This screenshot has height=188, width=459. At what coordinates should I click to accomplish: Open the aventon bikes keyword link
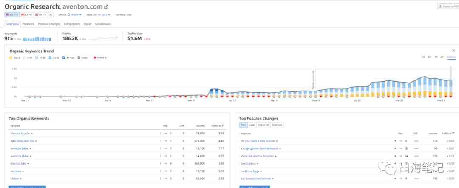click(x=19, y=148)
